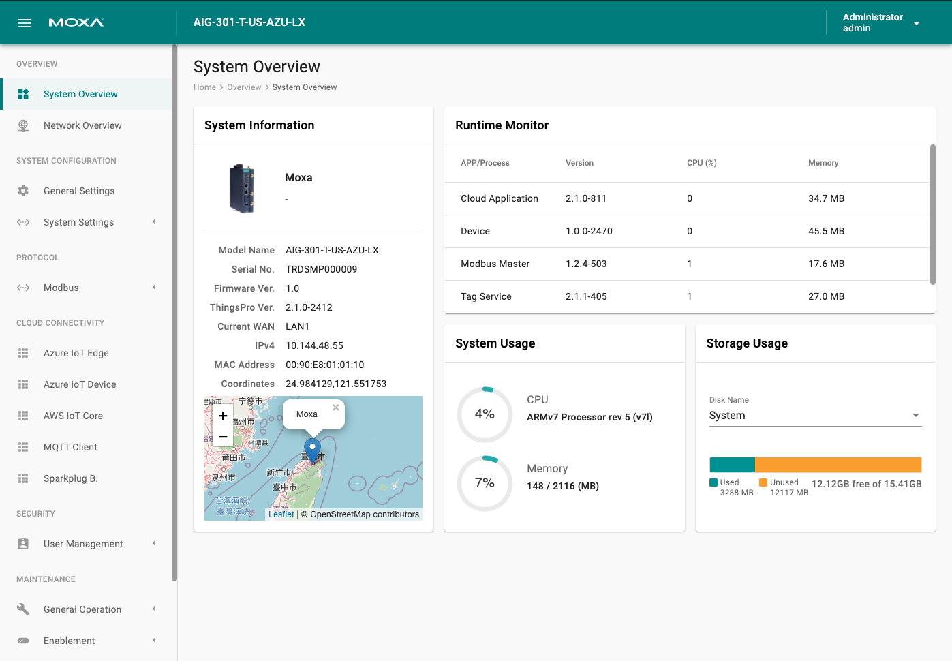
Task: Open AWS IoT Core page
Action: tap(86, 416)
